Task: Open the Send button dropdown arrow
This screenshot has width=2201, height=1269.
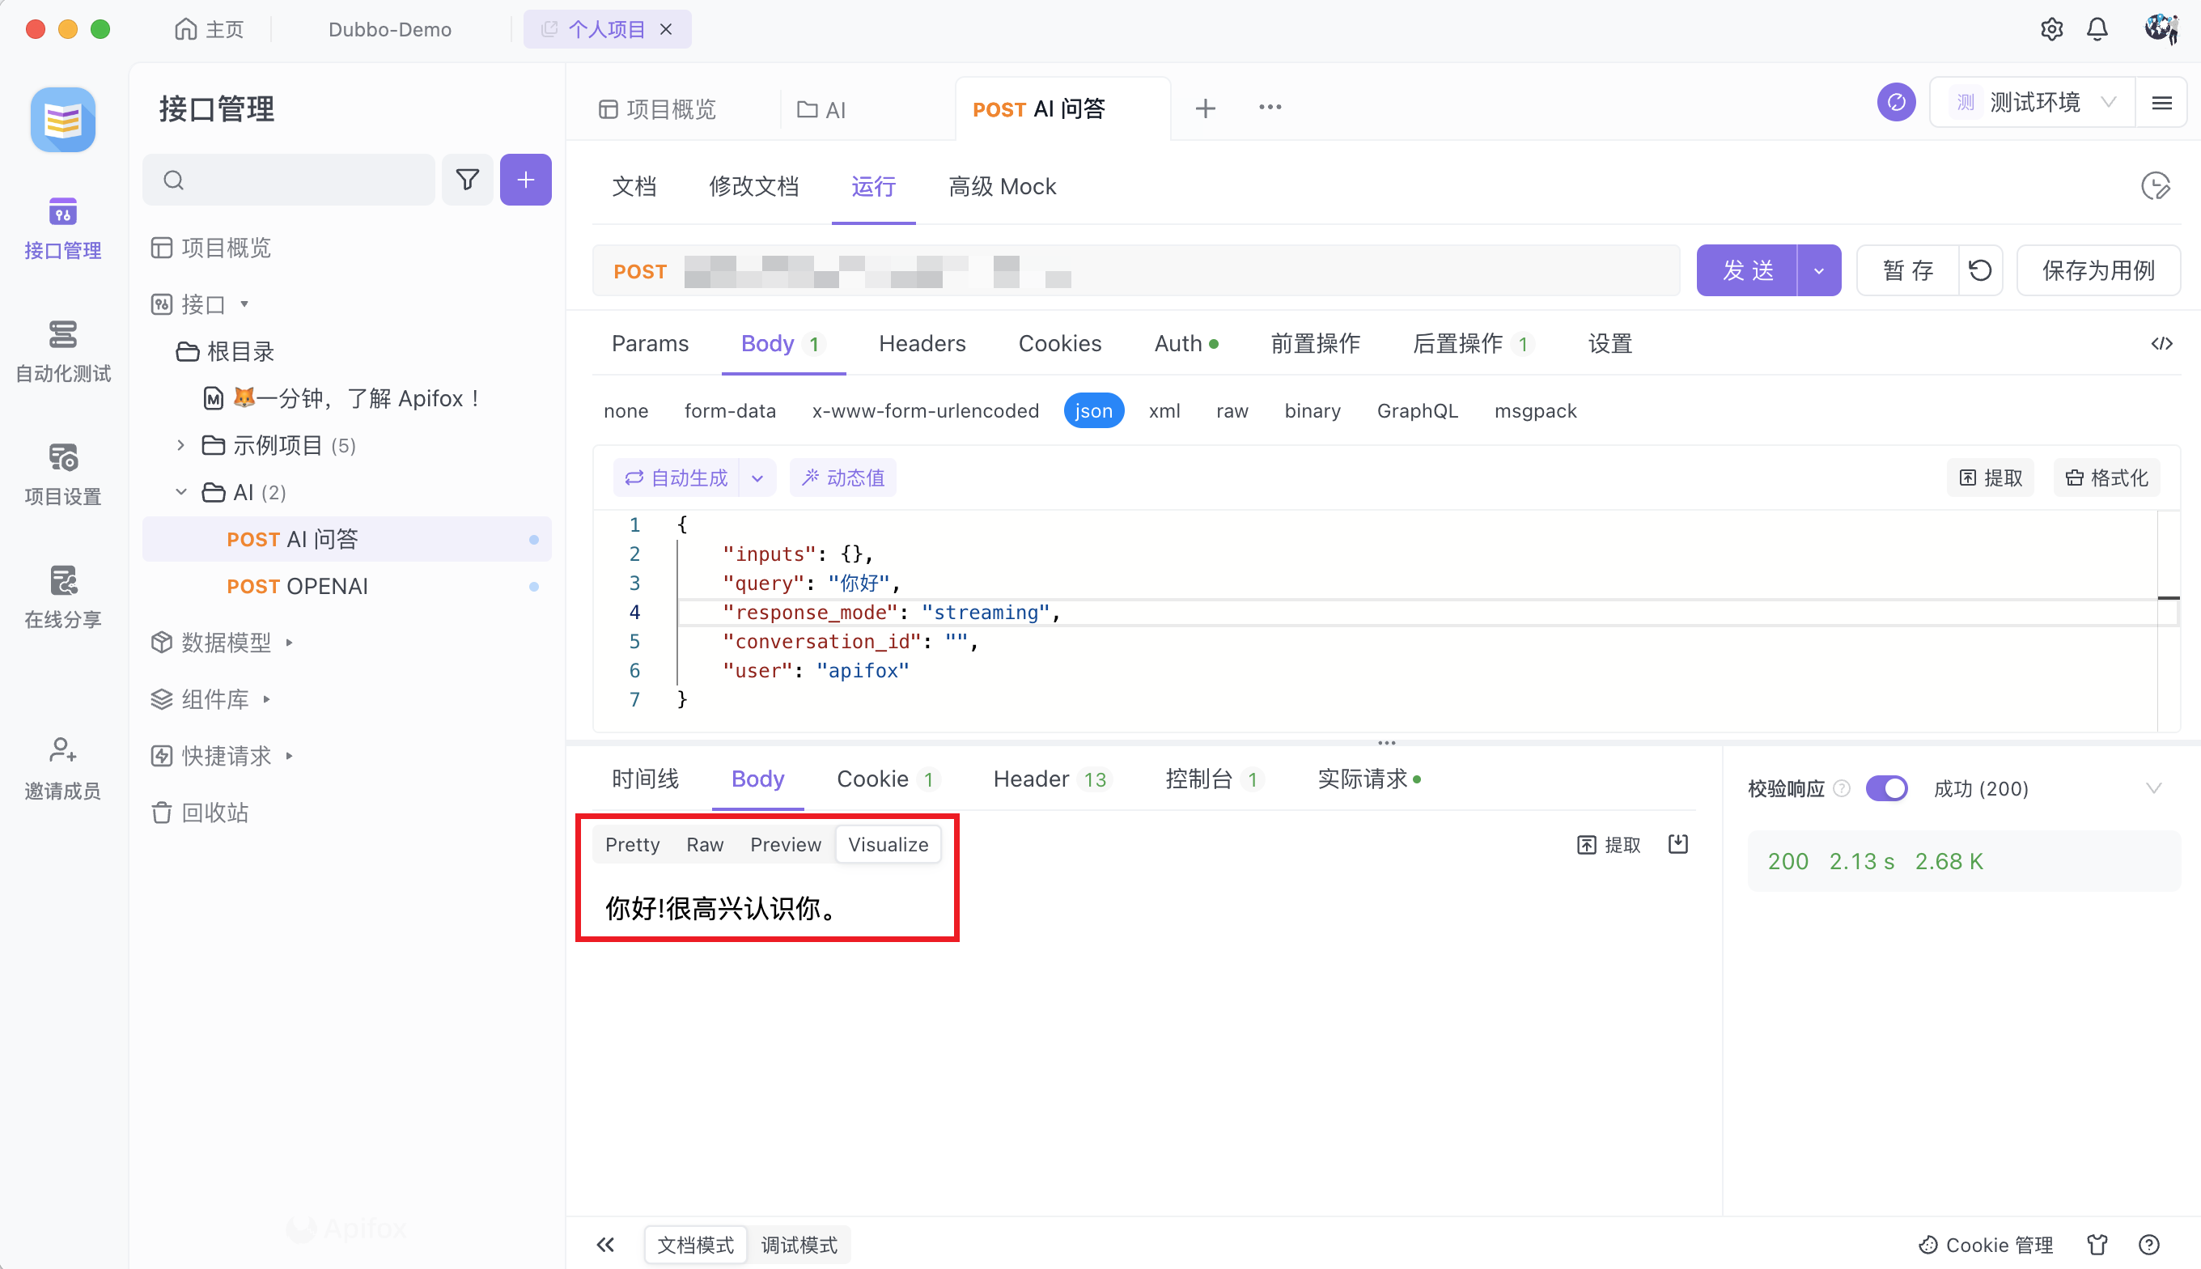Action: point(1818,271)
